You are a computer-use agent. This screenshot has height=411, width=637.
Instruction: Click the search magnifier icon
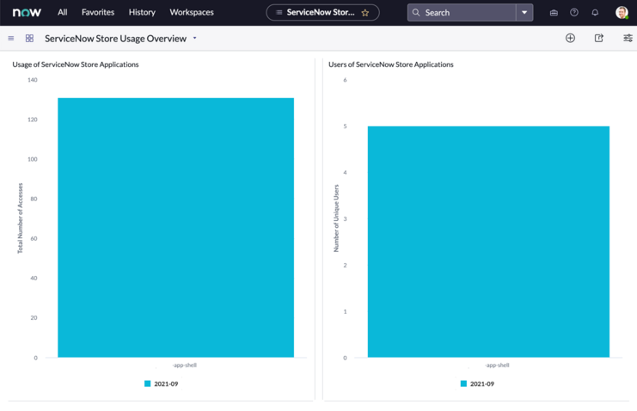416,13
